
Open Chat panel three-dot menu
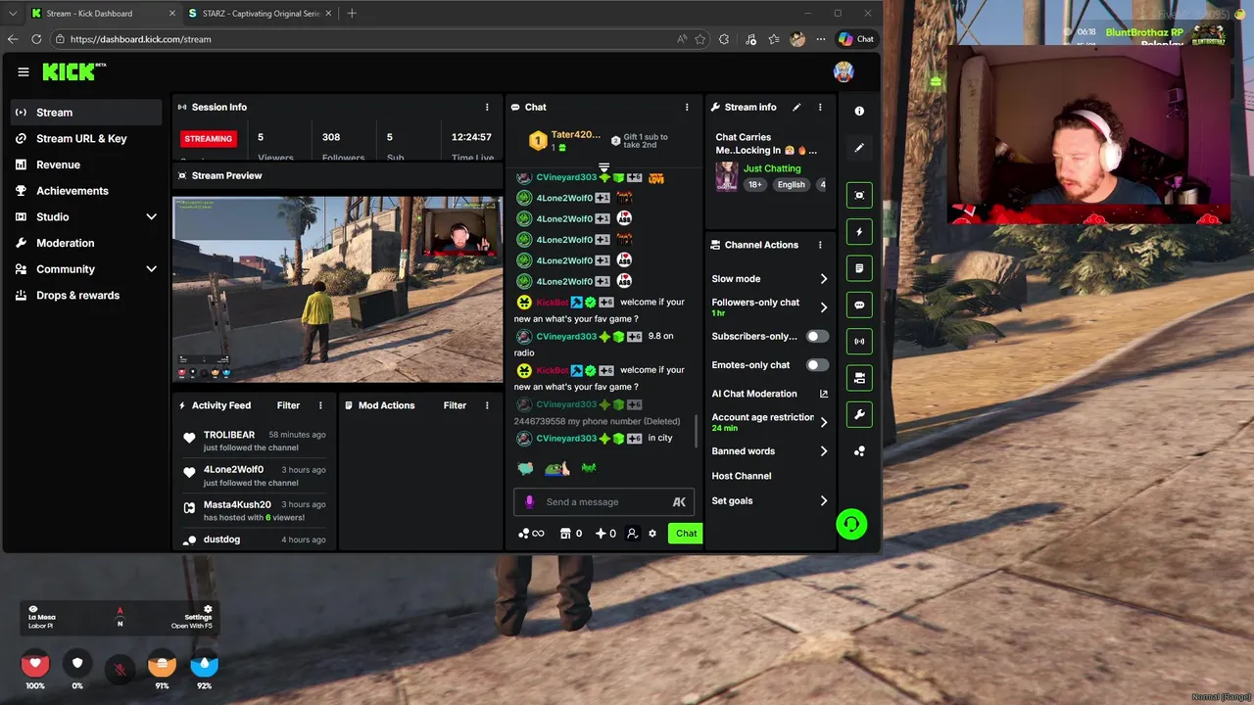coord(687,107)
